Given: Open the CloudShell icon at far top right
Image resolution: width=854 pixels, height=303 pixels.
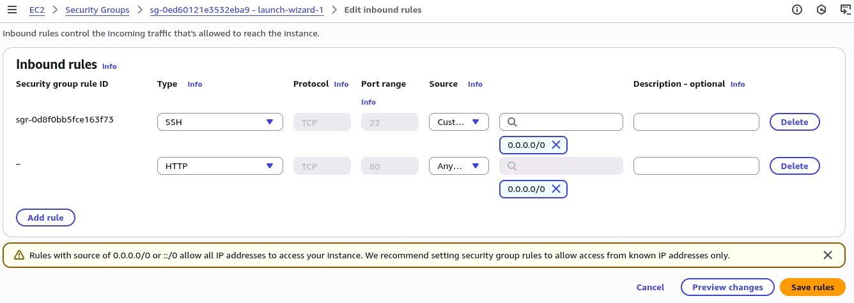Looking at the screenshot, I should tap(845, 10).
